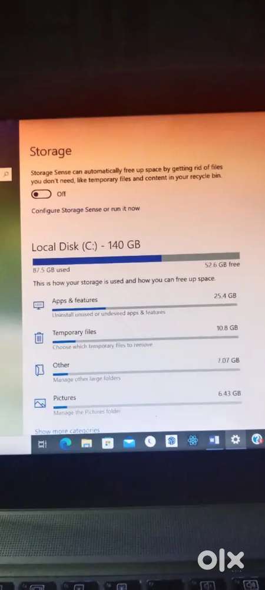This screenshot has height=590, width=265.
Task: Click the Pictures category icon
Action: click(40, 404)
